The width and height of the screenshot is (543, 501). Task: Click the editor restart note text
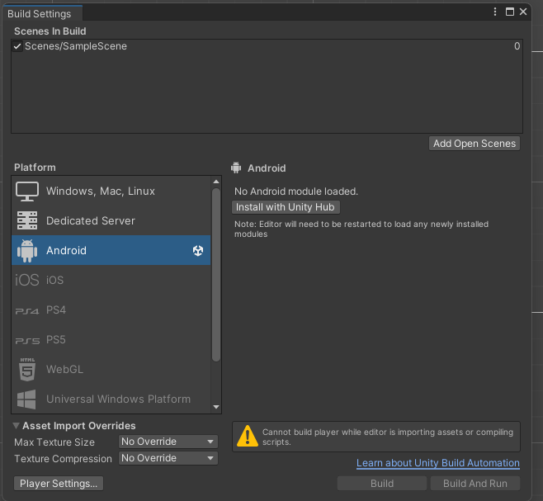pyautogui.click(x=361, y=229)
